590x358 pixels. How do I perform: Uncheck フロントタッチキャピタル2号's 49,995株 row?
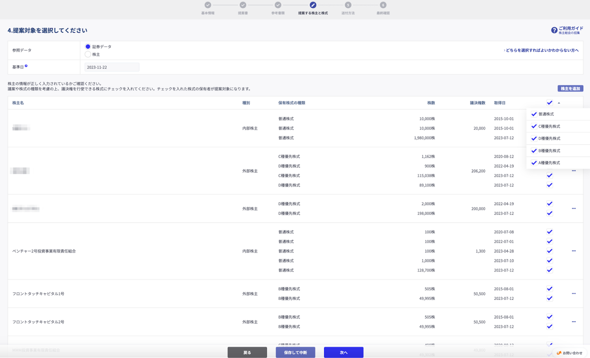tap(549, 327)
